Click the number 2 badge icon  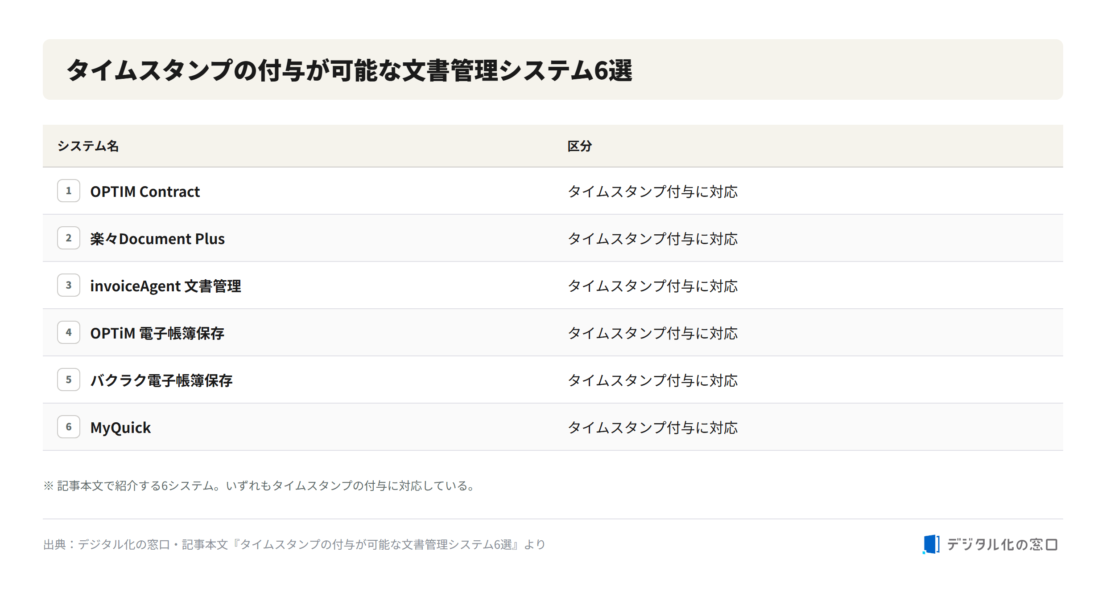[69, 238]
